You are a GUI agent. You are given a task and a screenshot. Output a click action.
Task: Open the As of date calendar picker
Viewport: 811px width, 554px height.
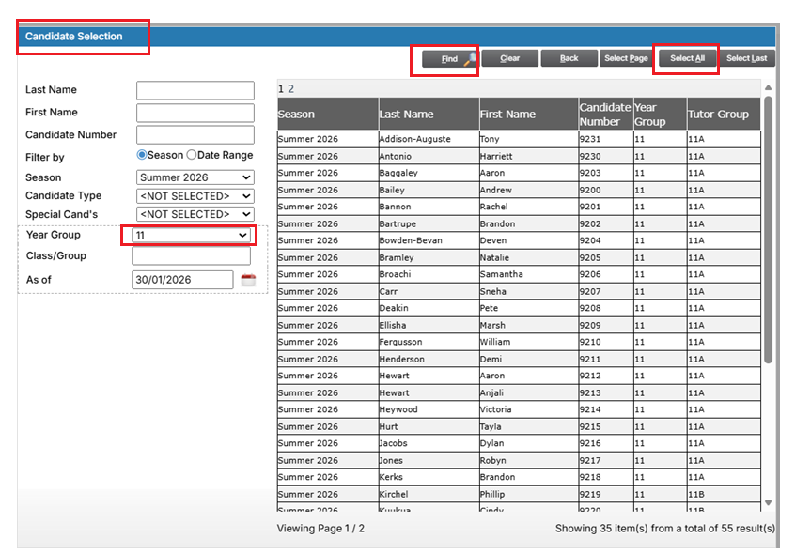click(x=248, y=280)
